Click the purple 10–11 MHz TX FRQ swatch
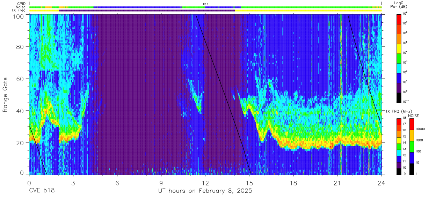Image resolution: width=429 pixels, height=198 pixels. (x=399, y=164)
